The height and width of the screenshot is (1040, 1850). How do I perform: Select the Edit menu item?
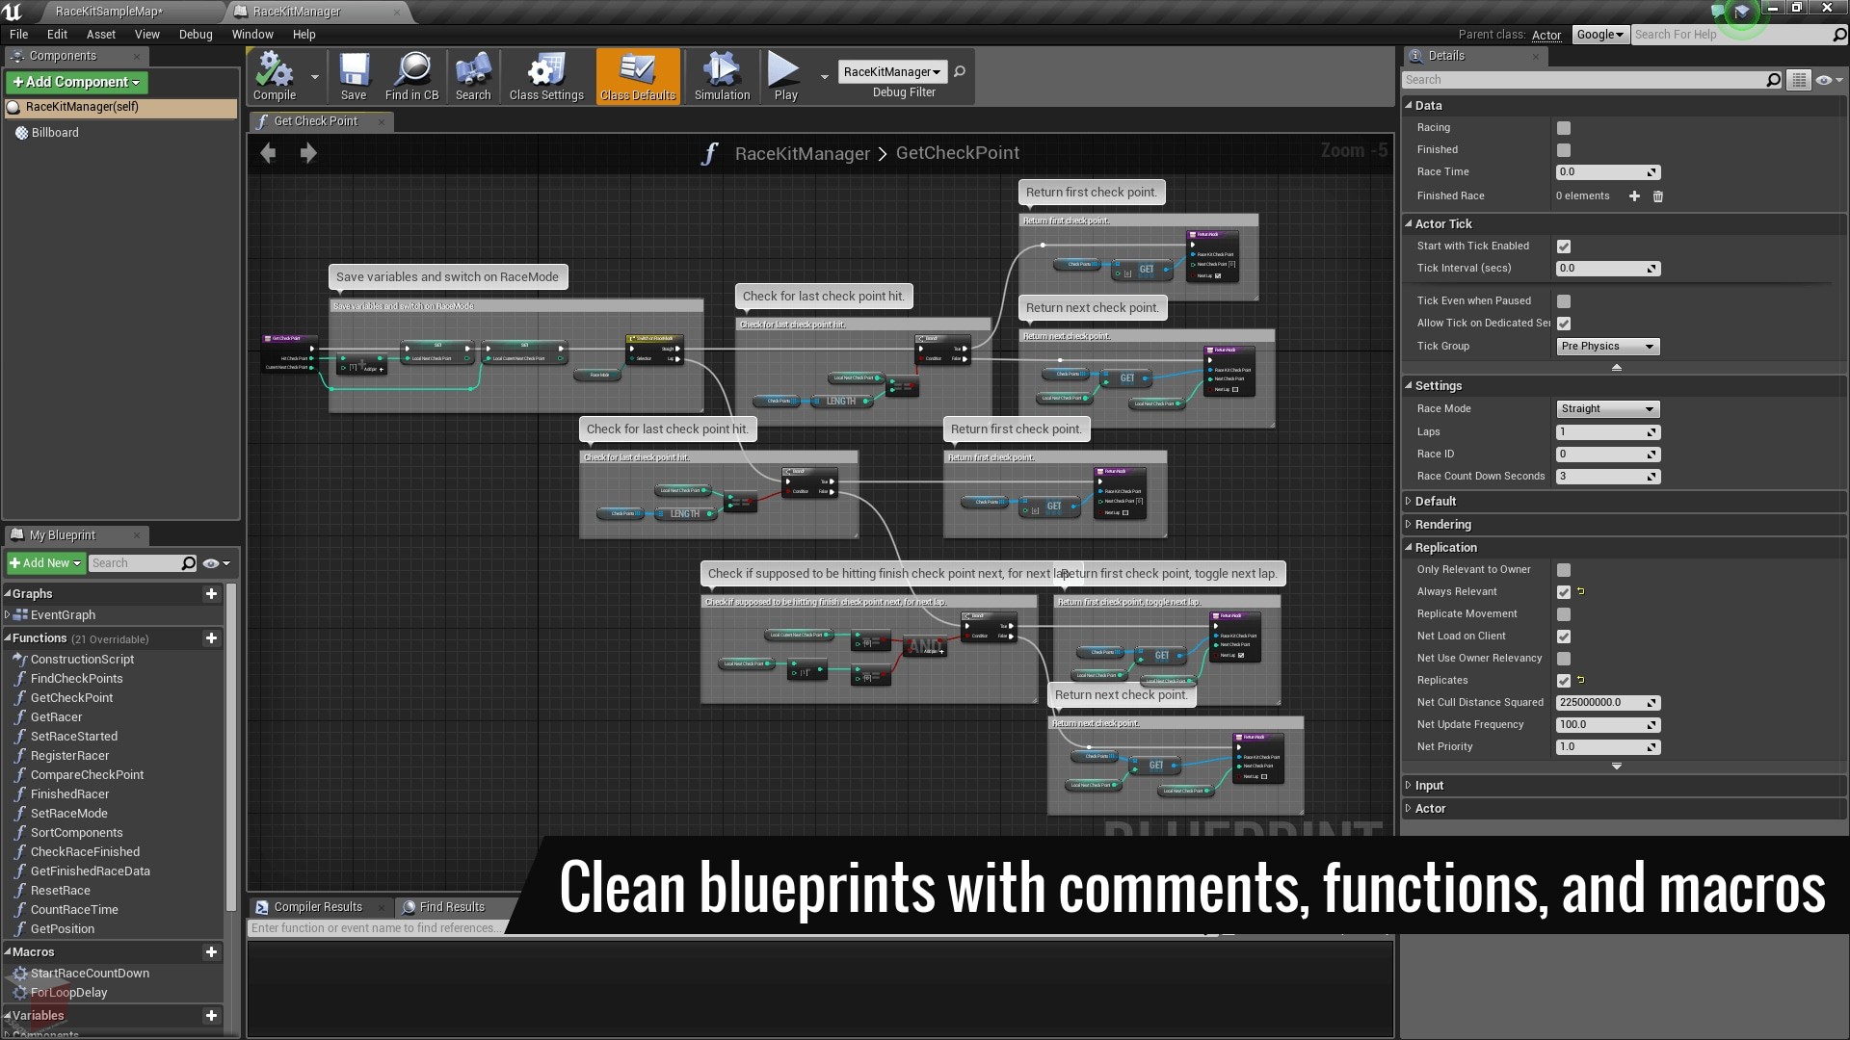(57, 35)
